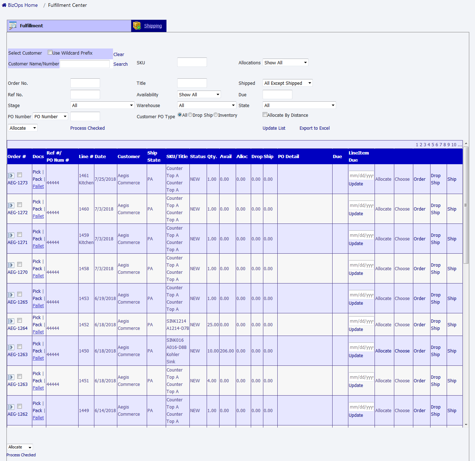Viewport: 475px width, 461px height.
Task: Expand order AEG-1273 arrow icon
Action: click(x=11, y=176)
